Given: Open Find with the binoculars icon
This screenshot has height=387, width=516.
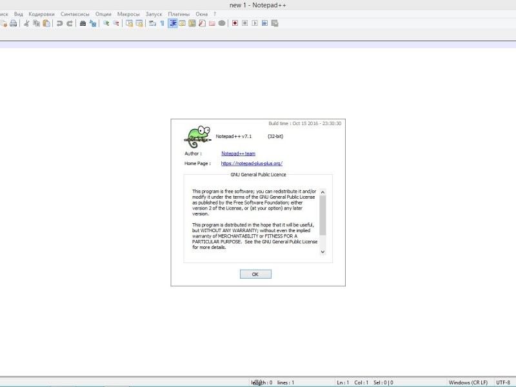Looking at the screenshot, I should point(83,23).
